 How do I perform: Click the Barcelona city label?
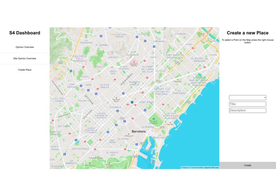[x=139, y=131]
